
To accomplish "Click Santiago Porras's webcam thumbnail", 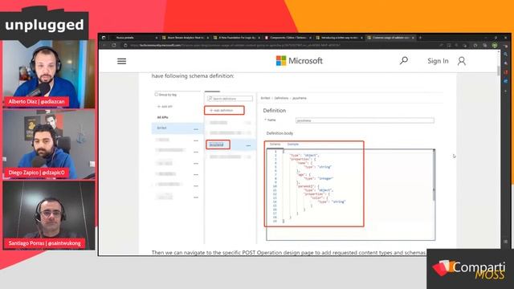I will tap(48, 215).
